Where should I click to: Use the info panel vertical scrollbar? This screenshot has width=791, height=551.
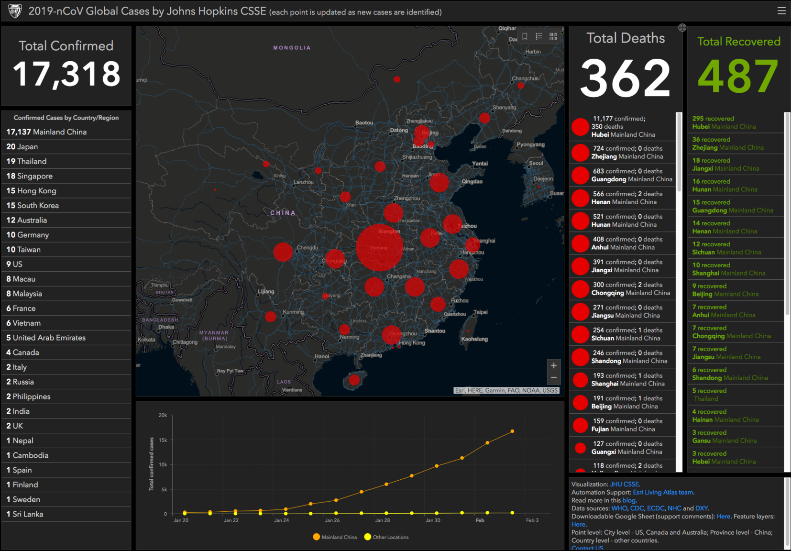click(787, 512)
